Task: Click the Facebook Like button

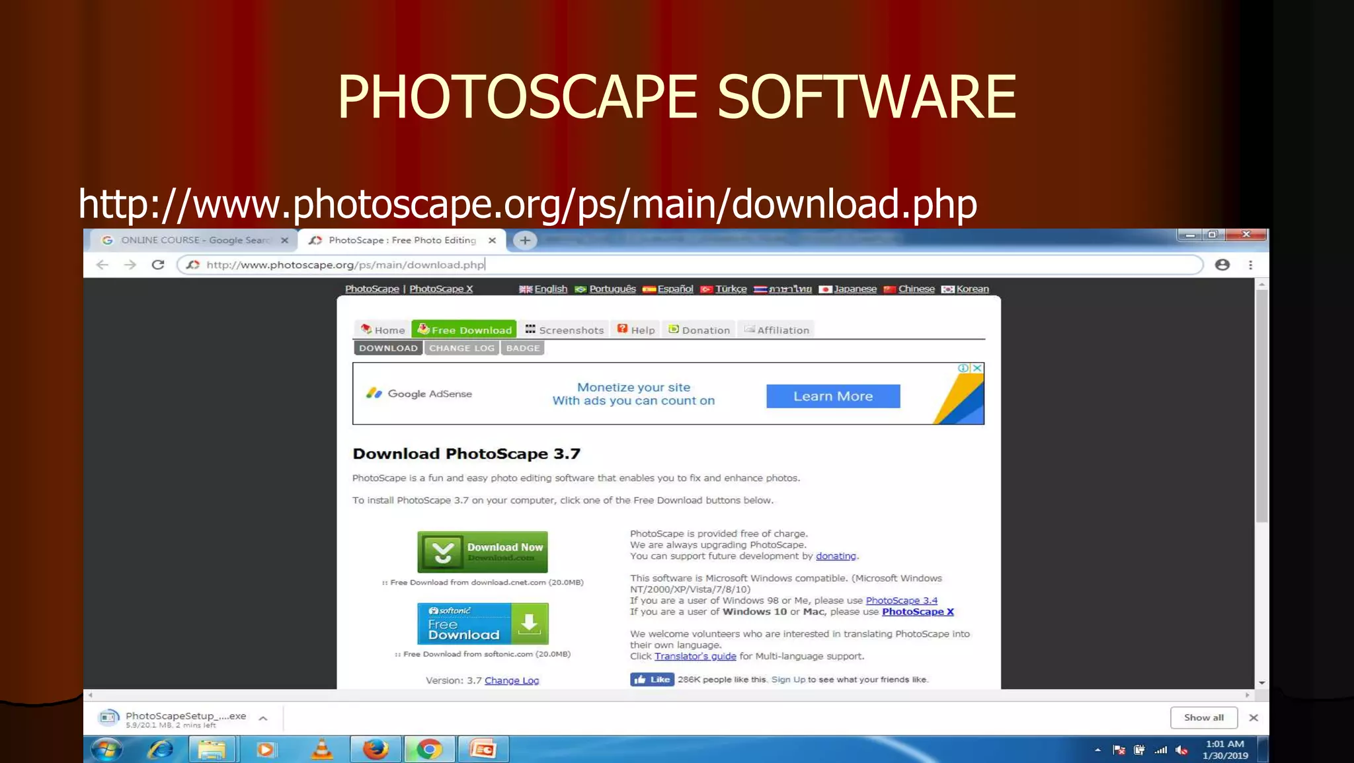Action: point(652,679)
